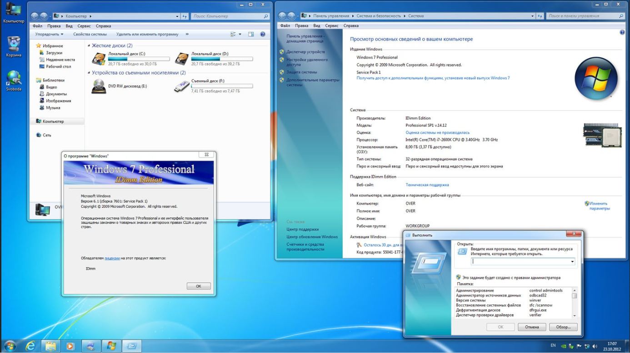630x353 pixels.
Task: Toggle the preview pane icon in Explorer
Action: 251,34
